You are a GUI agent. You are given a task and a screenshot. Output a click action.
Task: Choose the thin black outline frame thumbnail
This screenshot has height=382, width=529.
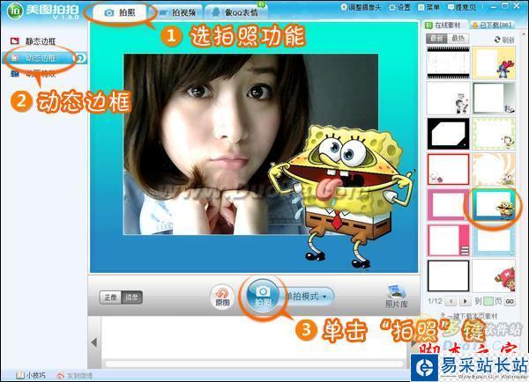coord(448,275)
